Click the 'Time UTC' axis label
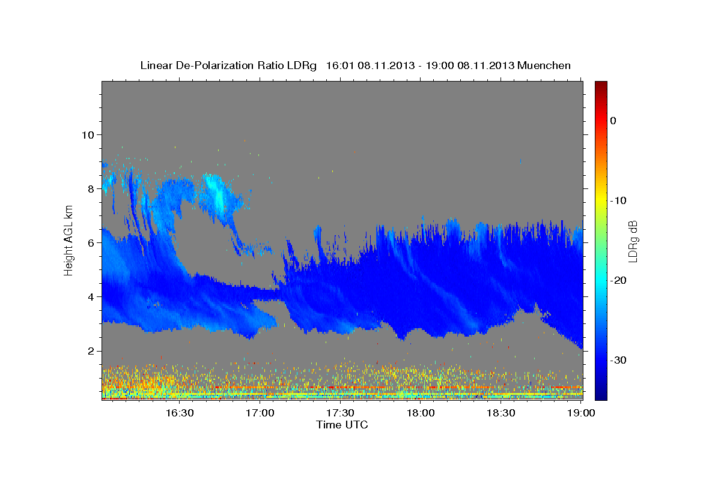The image size is (721, 480). [x=342, y=425]
